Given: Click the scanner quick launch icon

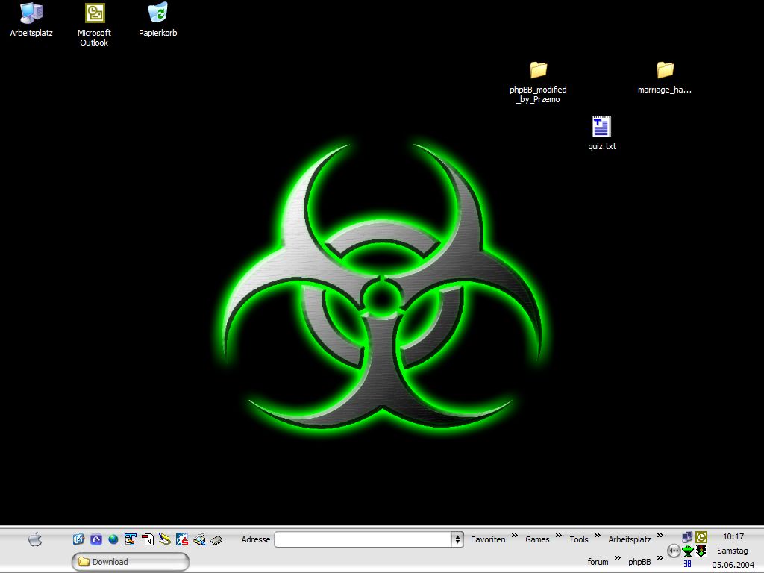Looking at the screenshot, I should (199, 539).
